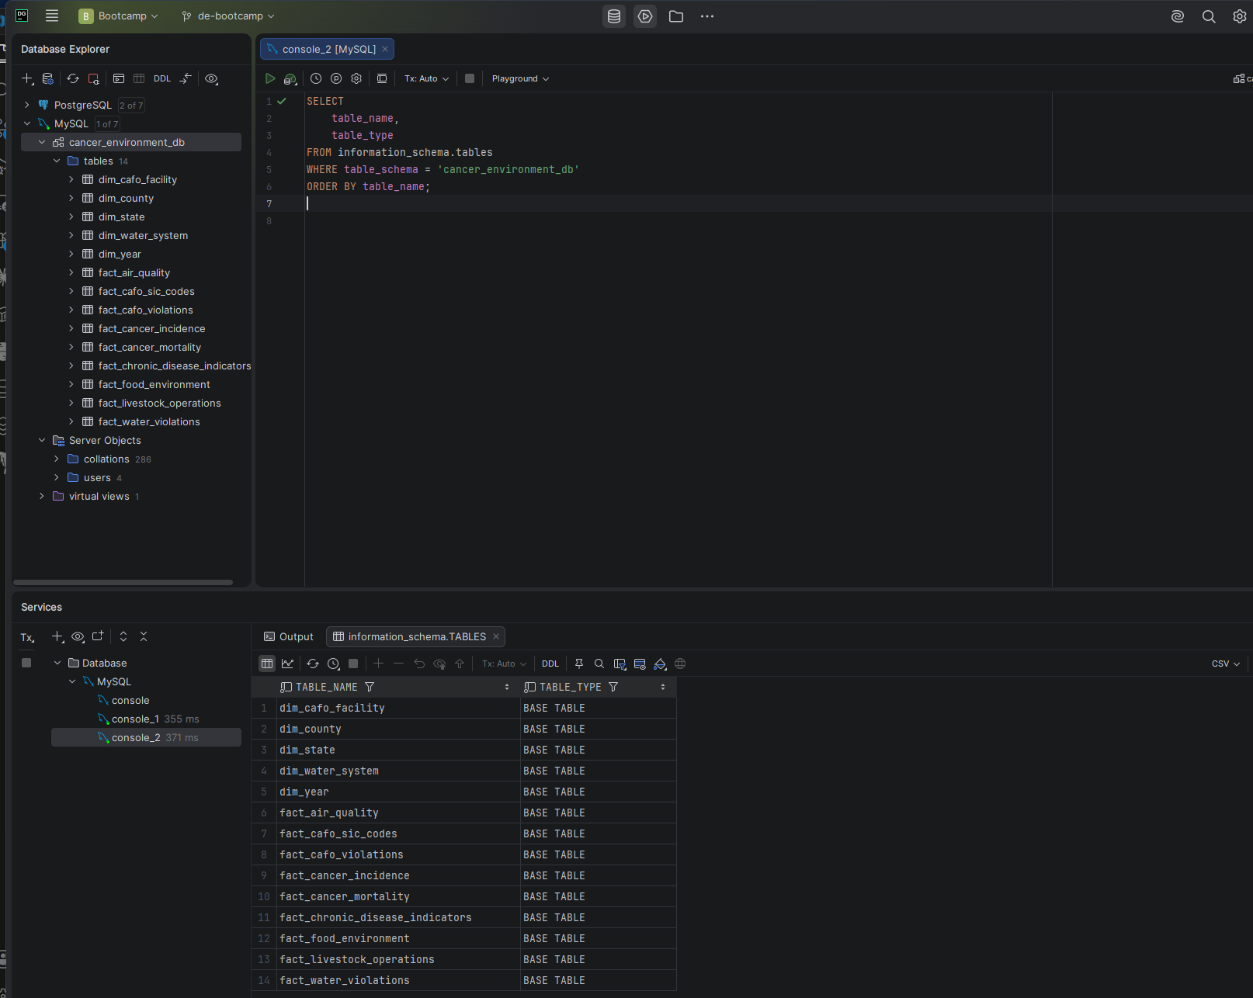1253x998 pixels.
Task: Open Search Everywhere magnifier
Action: 1209,16
